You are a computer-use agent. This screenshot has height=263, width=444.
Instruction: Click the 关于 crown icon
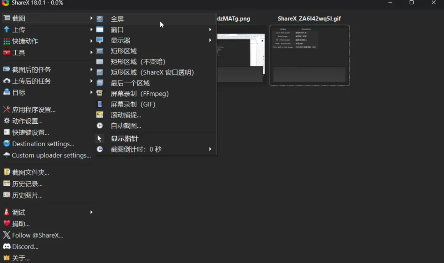click(7, 258)
